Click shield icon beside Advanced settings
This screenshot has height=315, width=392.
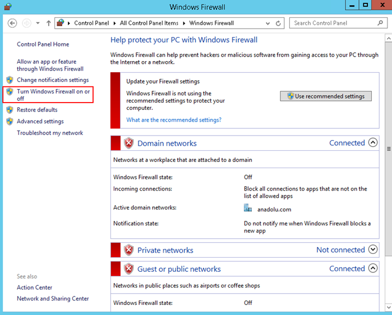(10, 122)
